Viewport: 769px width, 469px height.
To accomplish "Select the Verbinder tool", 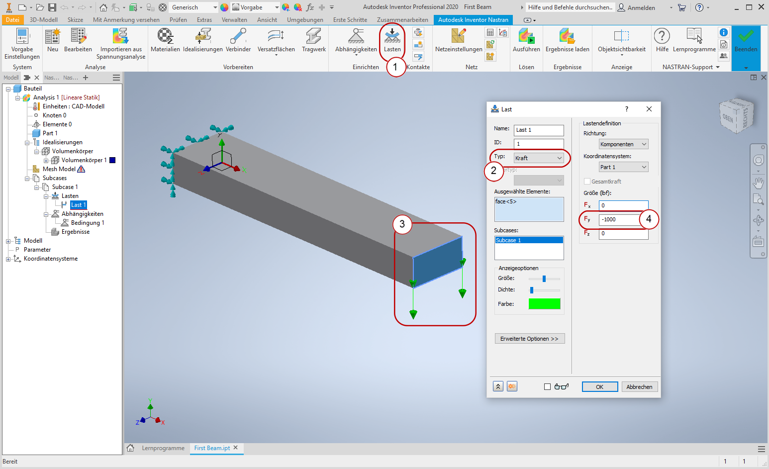I will 238,40.
